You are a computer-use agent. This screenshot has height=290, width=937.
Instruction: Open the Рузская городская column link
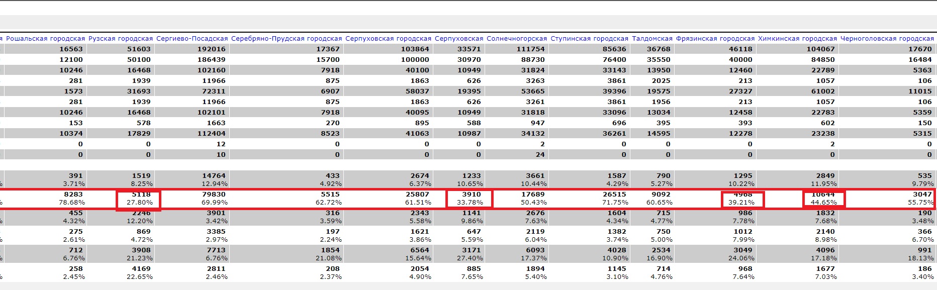pos(121,38)
